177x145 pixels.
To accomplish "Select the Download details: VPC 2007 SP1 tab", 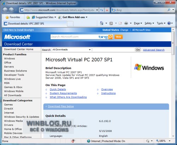I will point(35,23).
